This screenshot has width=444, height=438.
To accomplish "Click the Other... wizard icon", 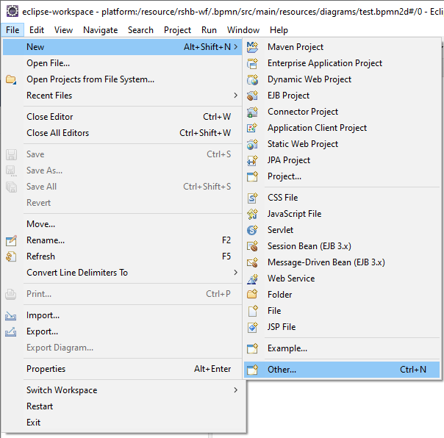I will [x=252, y=370].
